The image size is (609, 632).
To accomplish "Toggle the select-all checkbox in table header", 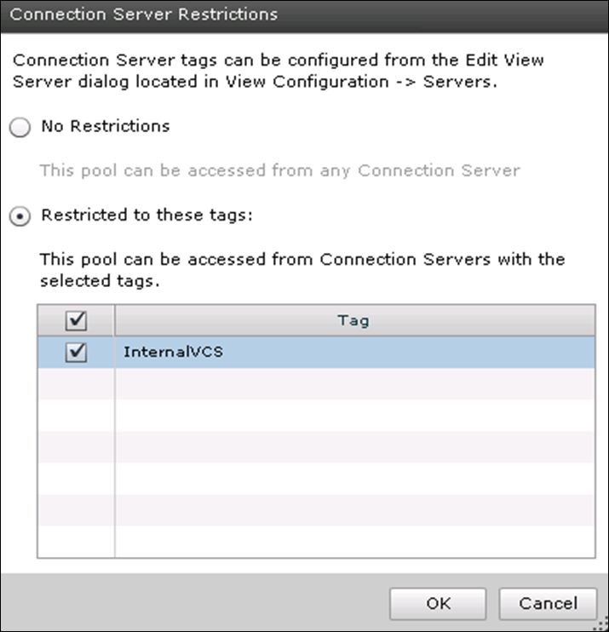I will 76,321.
